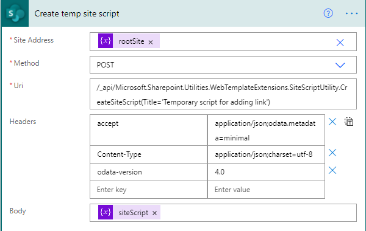Edit the application/json;odata.metadata=minimal value

tap(266, 130)
